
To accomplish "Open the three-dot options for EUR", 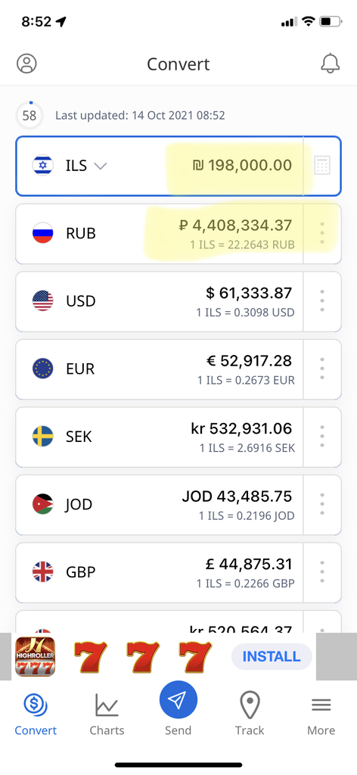I will point(322,369).
